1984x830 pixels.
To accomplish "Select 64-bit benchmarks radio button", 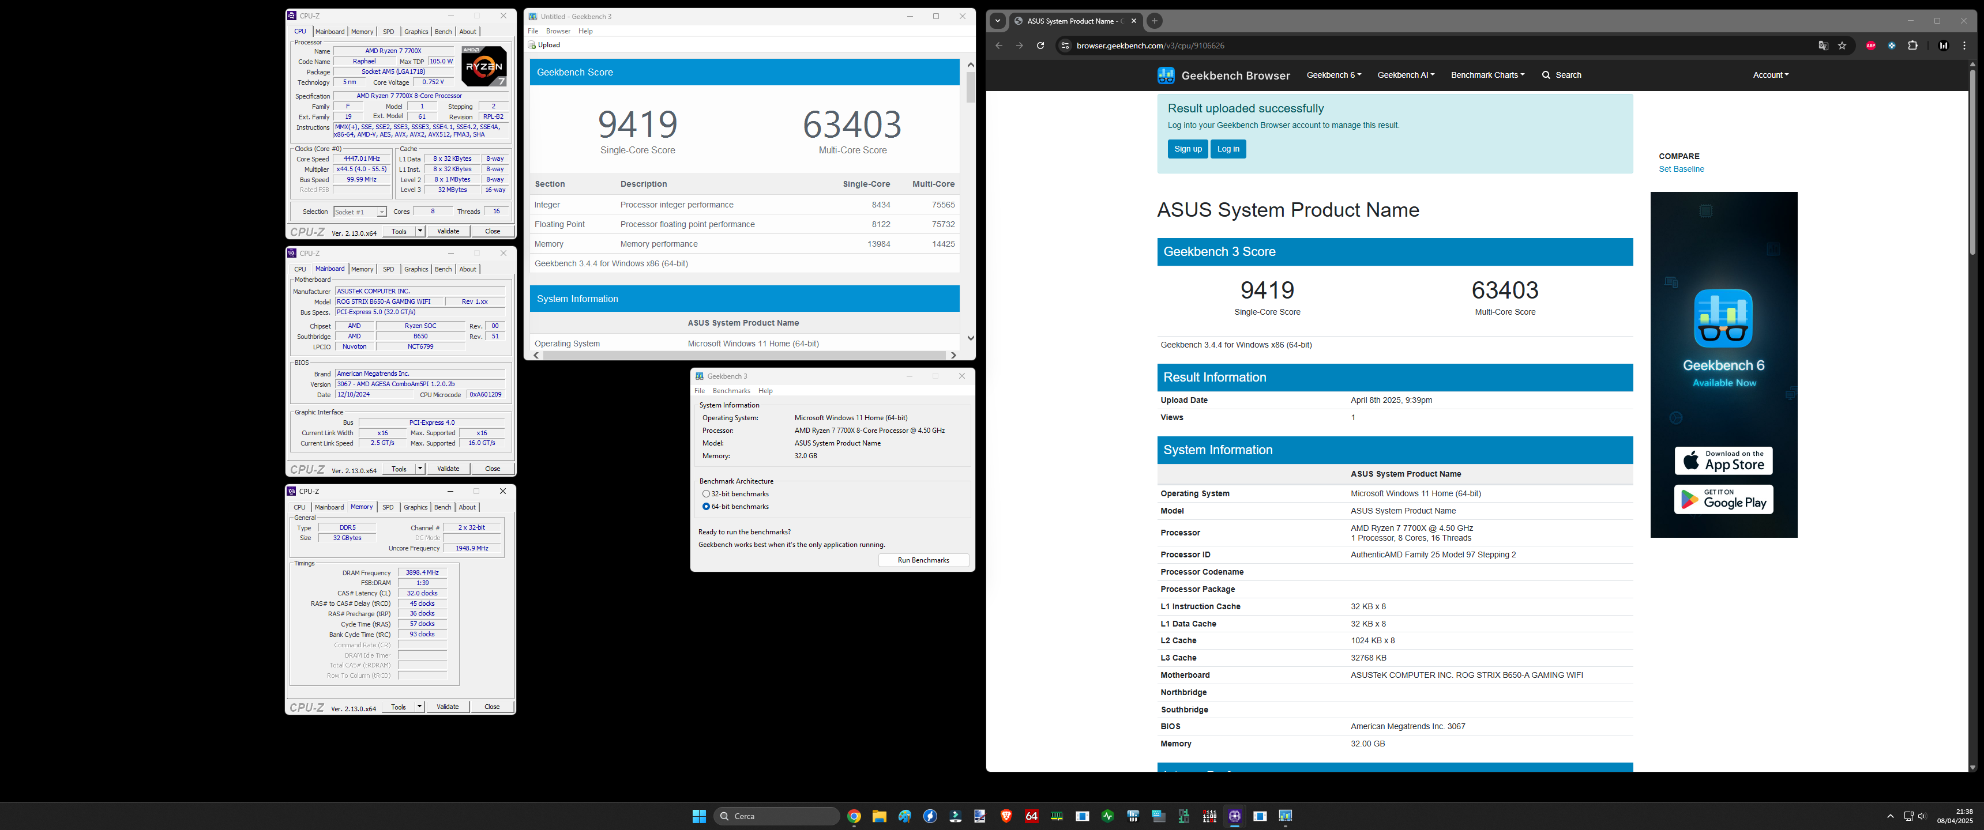I will click(x=705, y=507).
